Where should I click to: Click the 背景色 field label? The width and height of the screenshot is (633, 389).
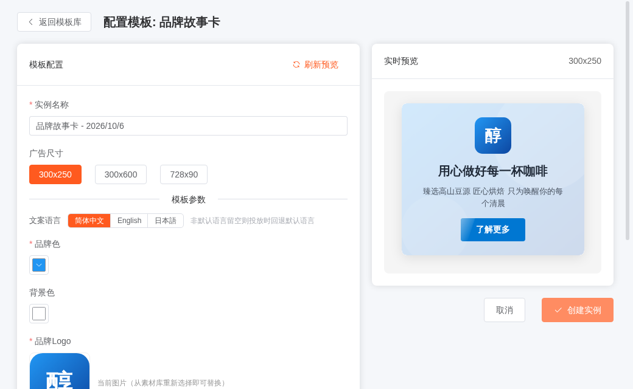[x=42, y=292]
